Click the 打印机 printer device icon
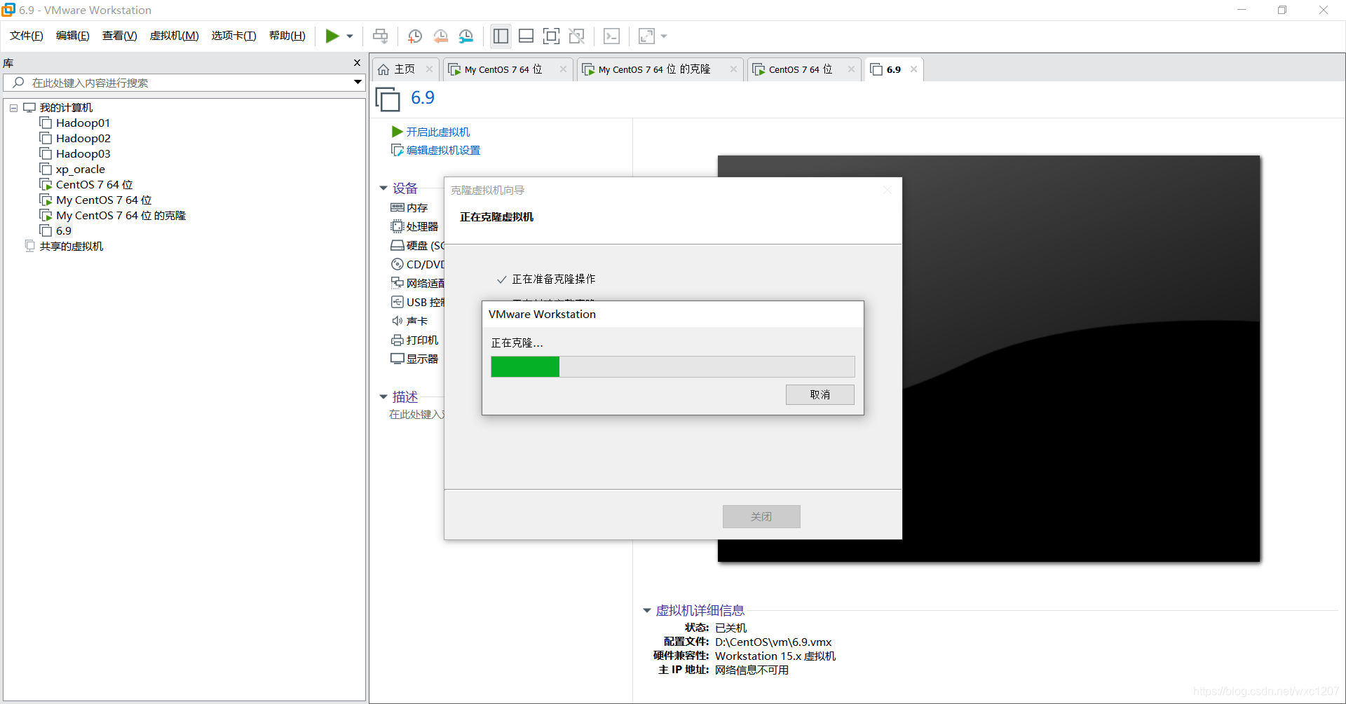The width and height of the screenshot is (1346, 704). (397, 340)
